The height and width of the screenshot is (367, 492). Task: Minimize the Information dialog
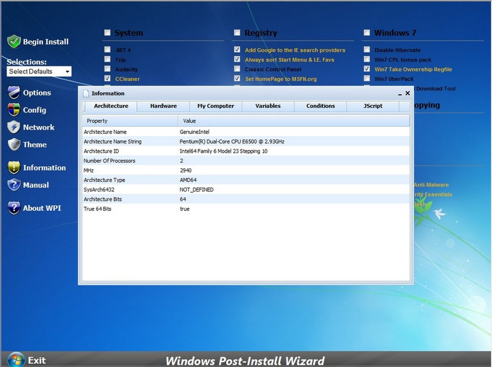tap(400, 94)
